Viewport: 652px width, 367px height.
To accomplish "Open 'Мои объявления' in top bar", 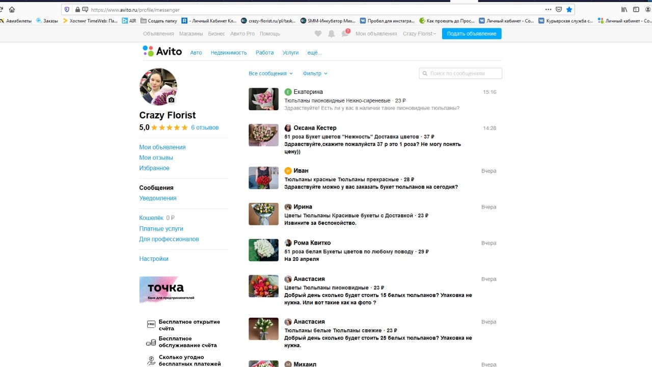I will pyautogui.click(x=376, y=34).
